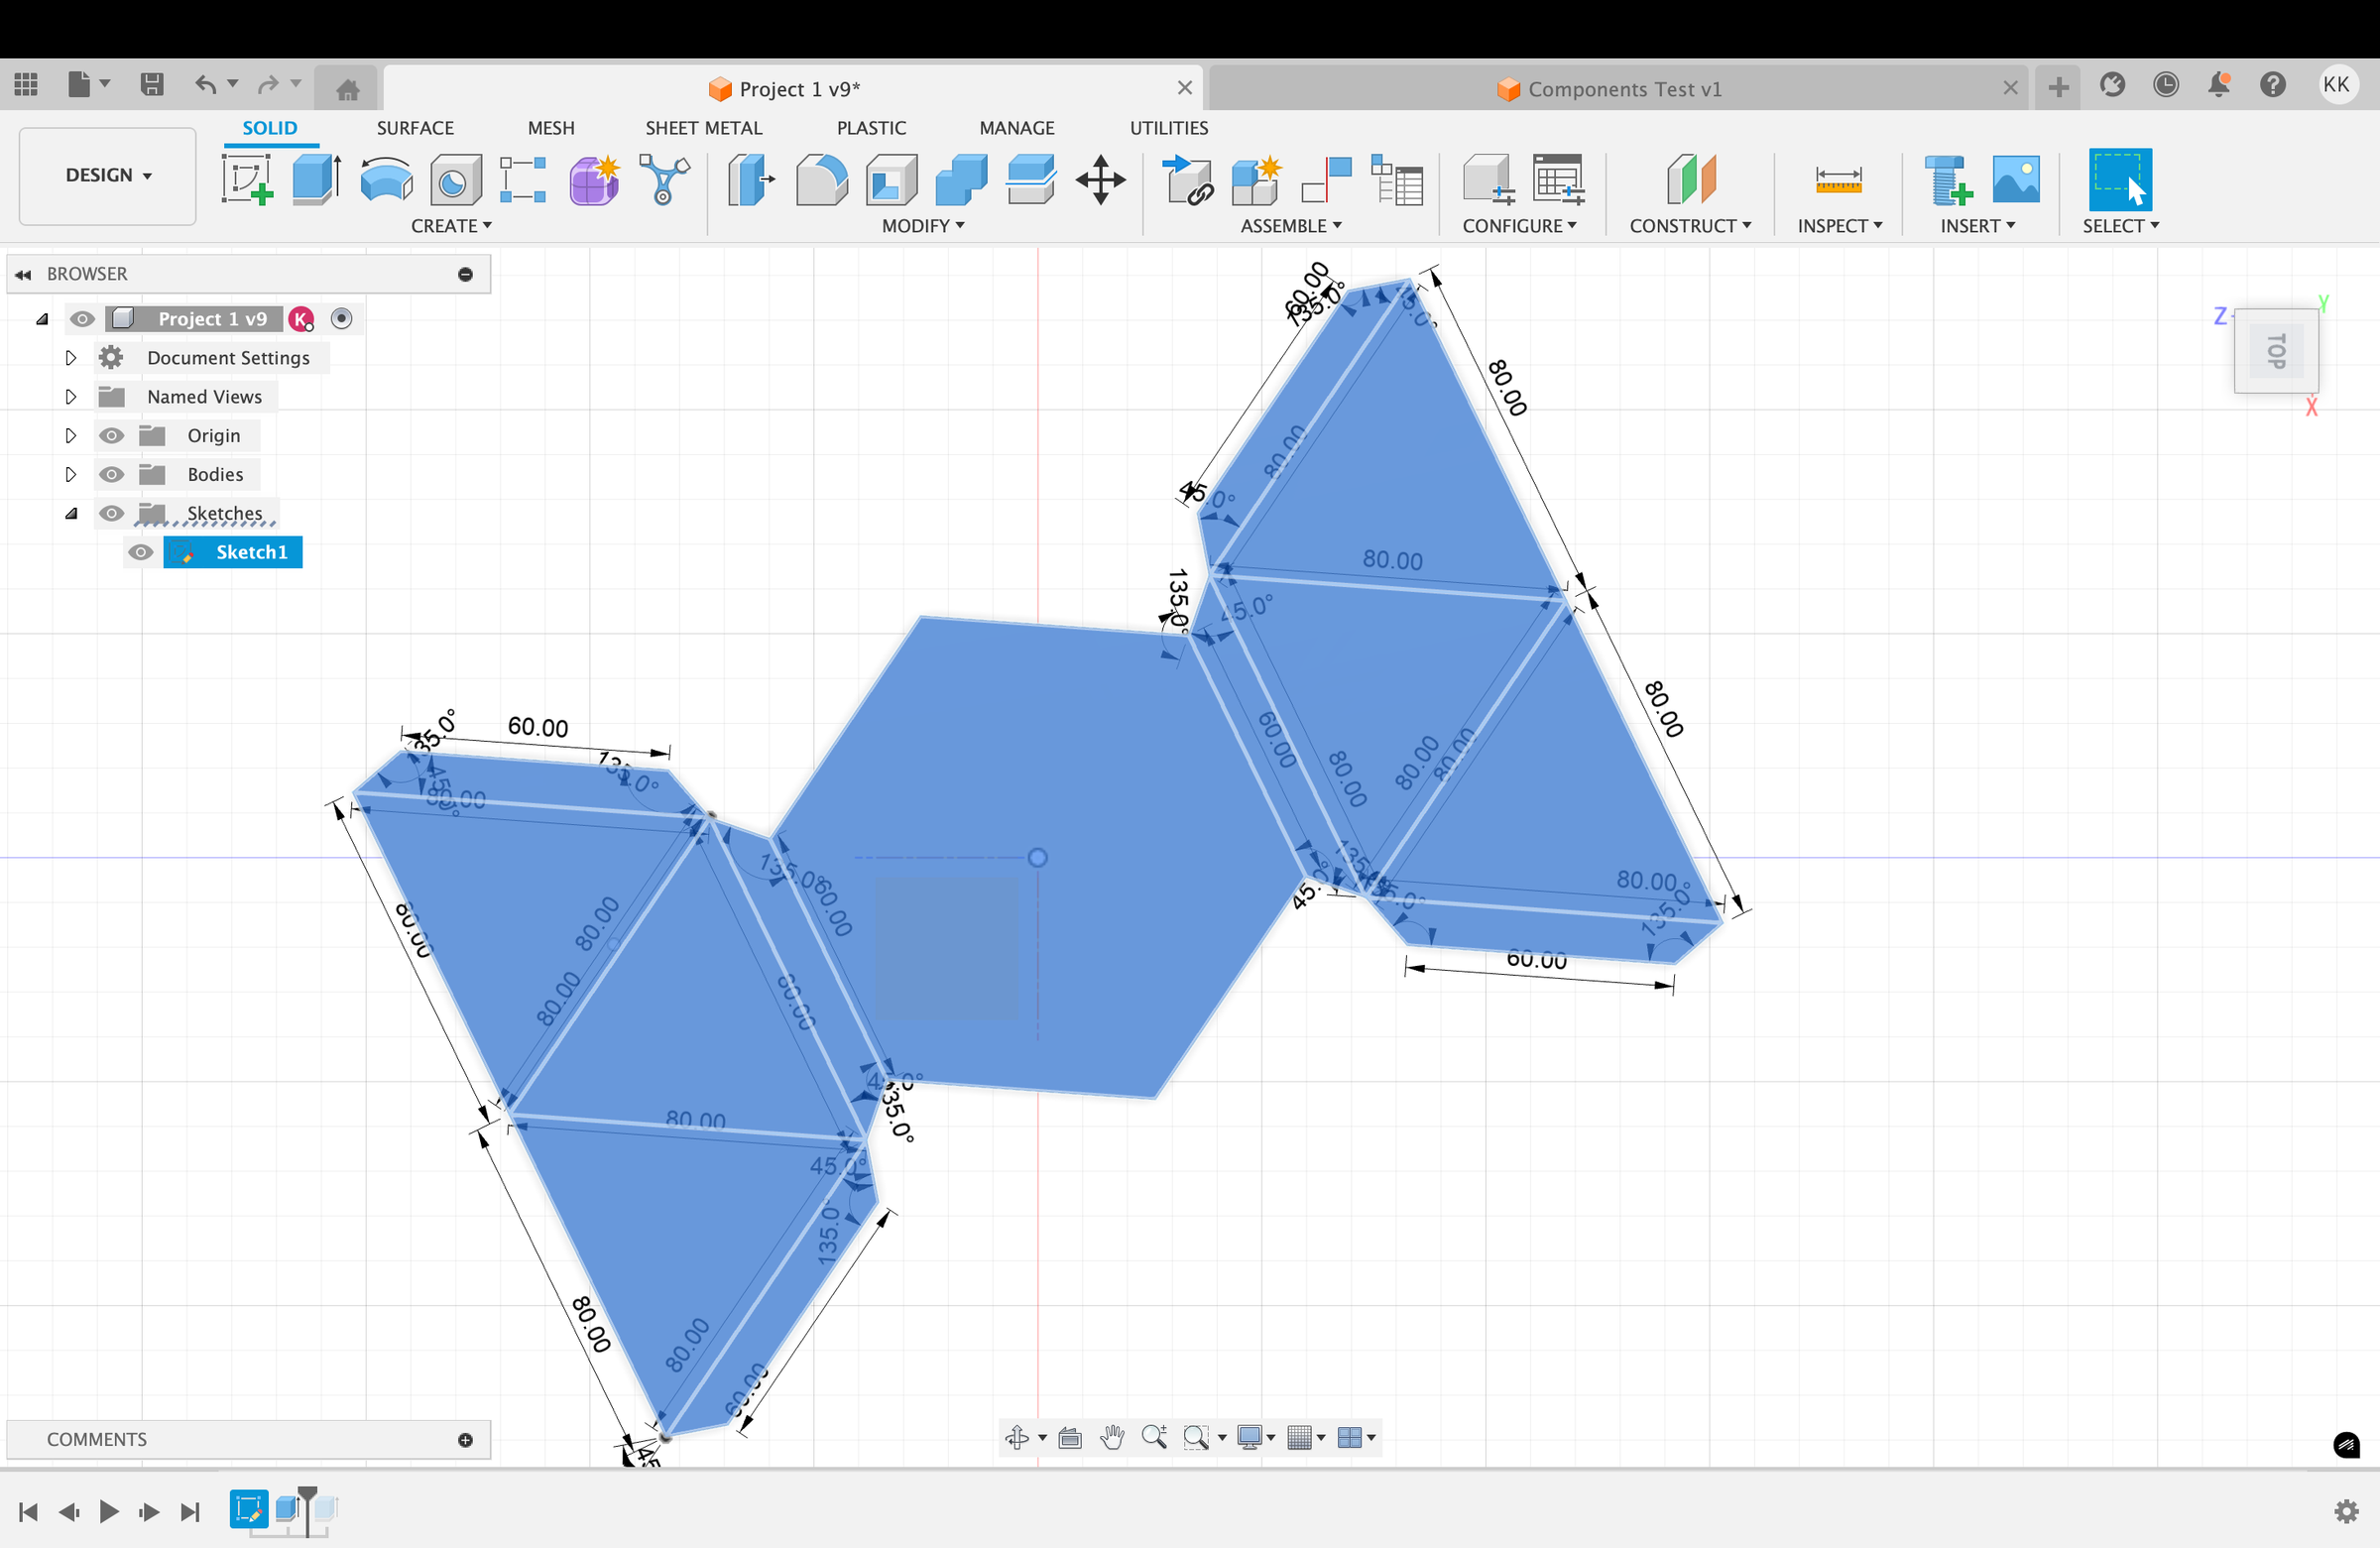The width and height of the screenshot is (2380, 1548).
Task: Expand the Document Settings node
Action: point(70,357)
